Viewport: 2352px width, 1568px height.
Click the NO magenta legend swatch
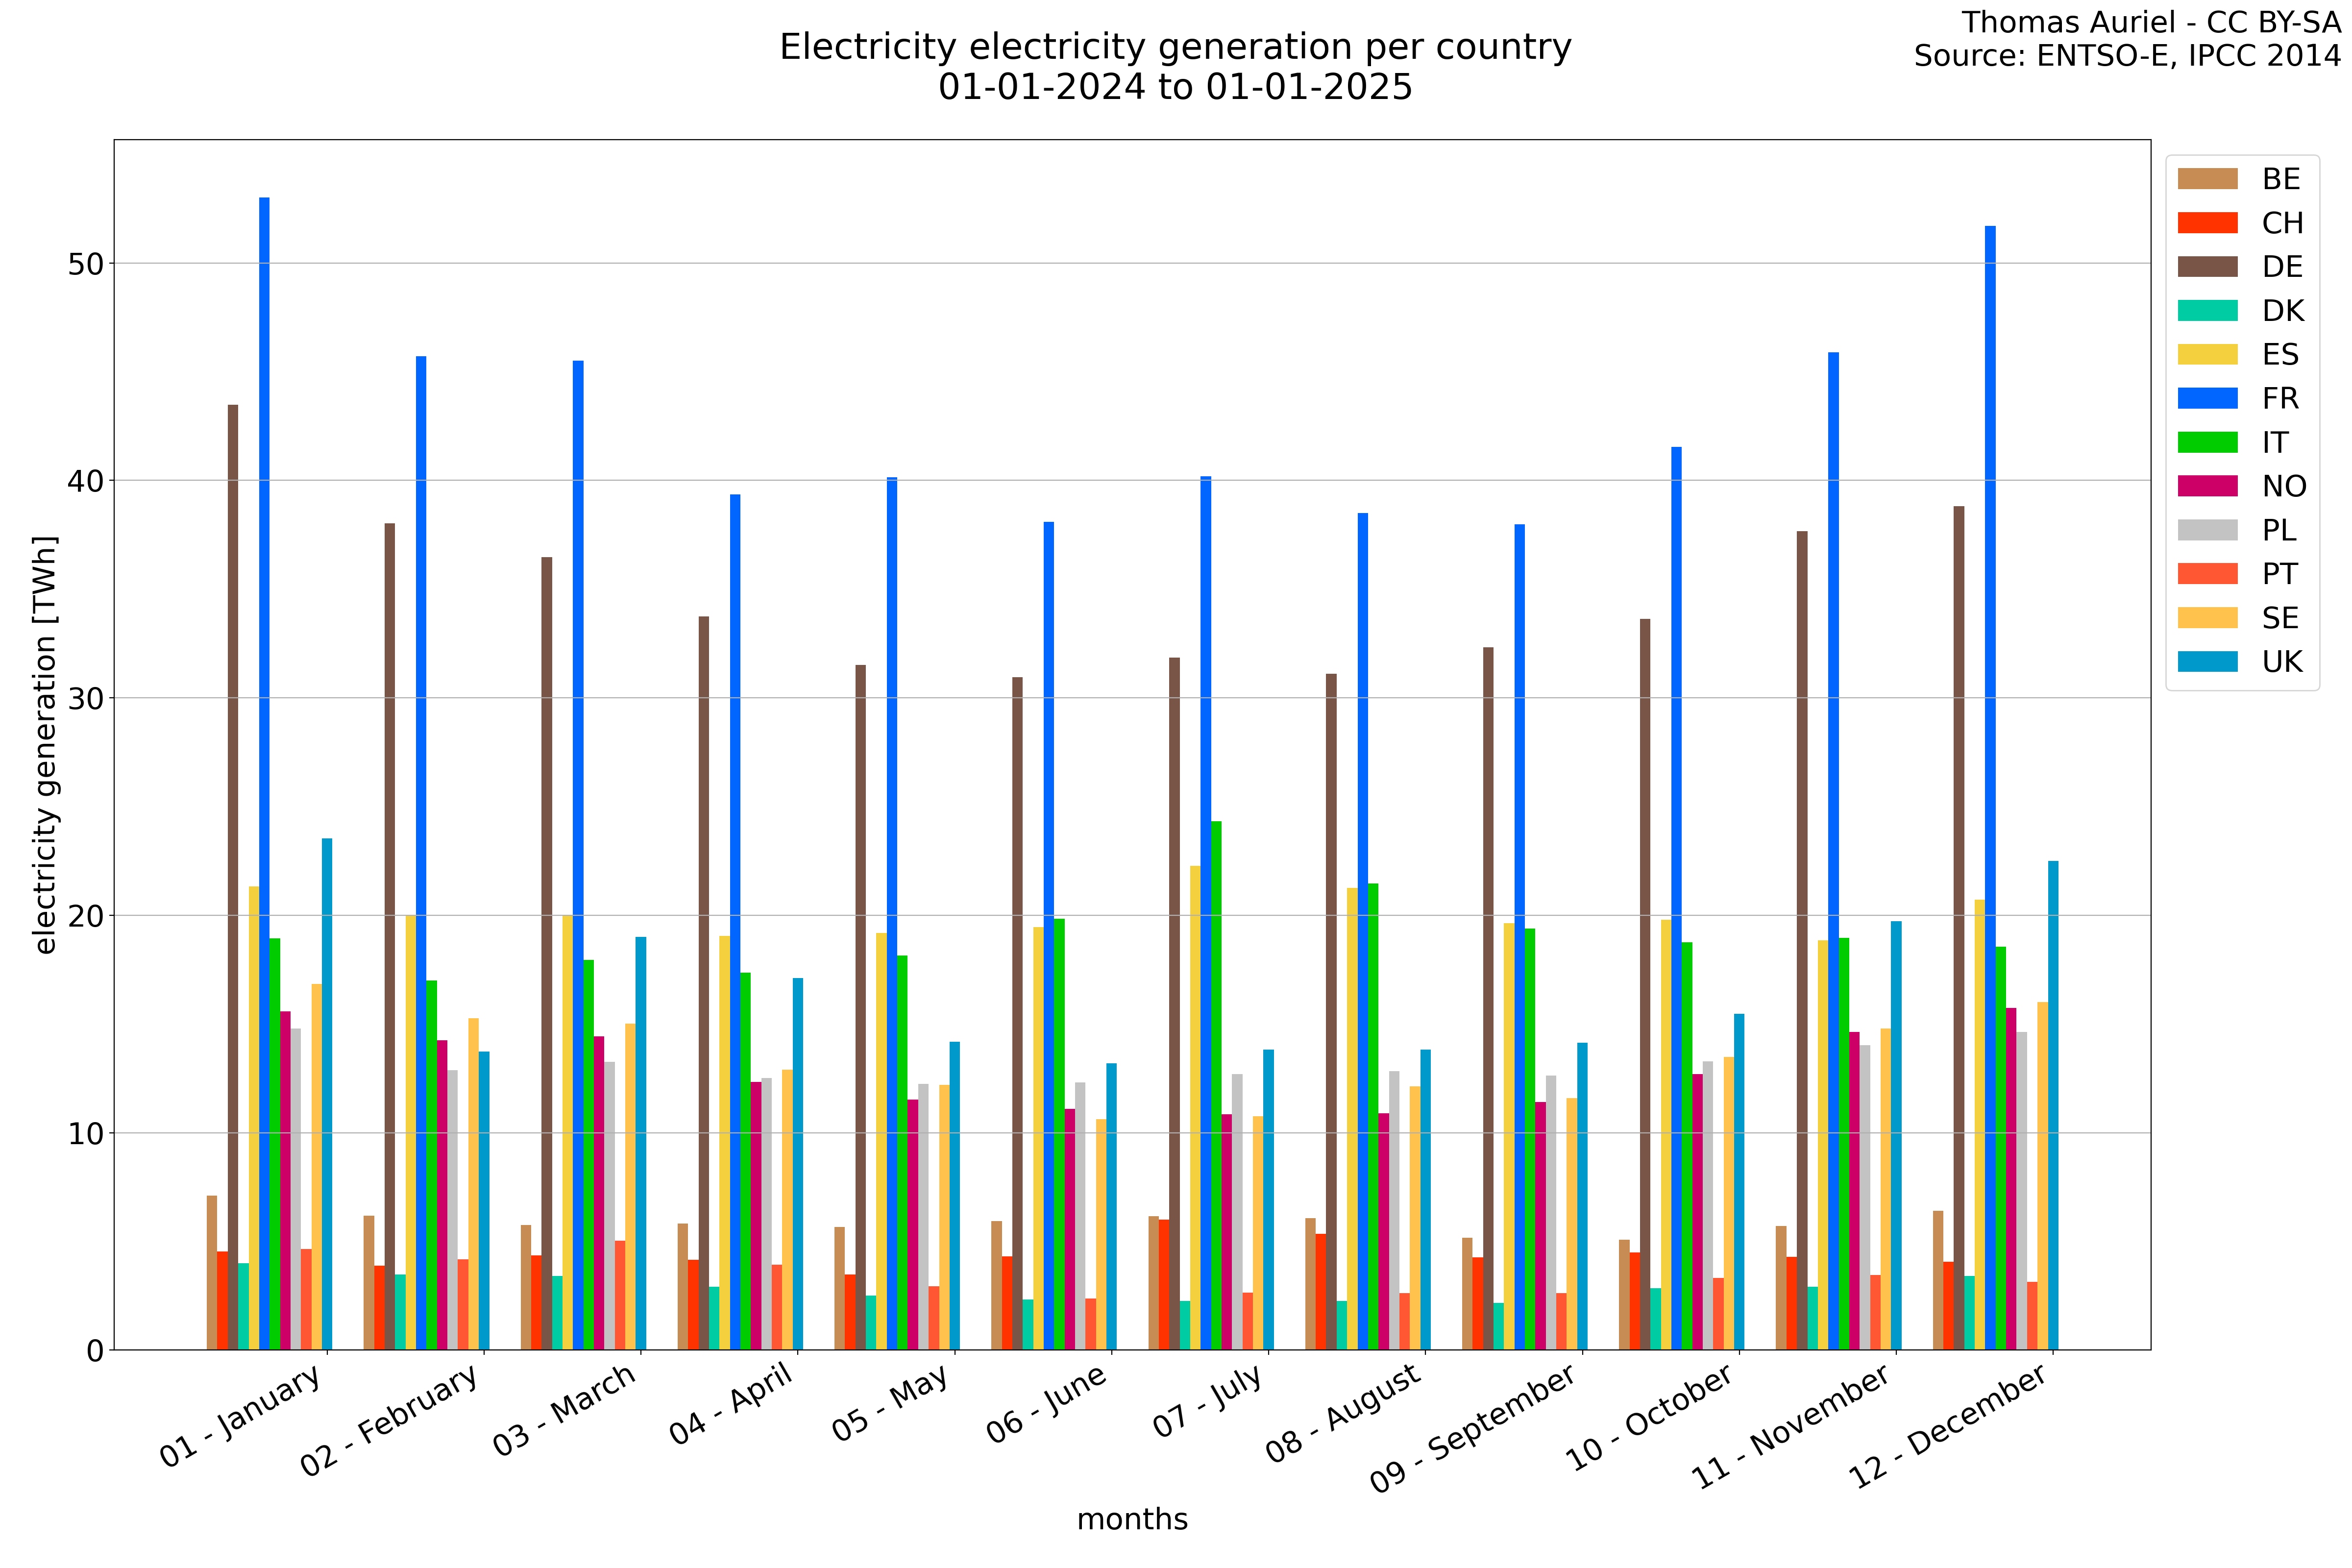click(2207, 486)
